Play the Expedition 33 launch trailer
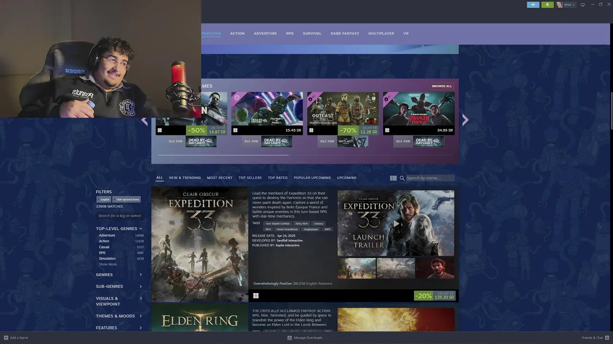The width and height of the screenshot is (613, 344). click(x=396, y=223)
